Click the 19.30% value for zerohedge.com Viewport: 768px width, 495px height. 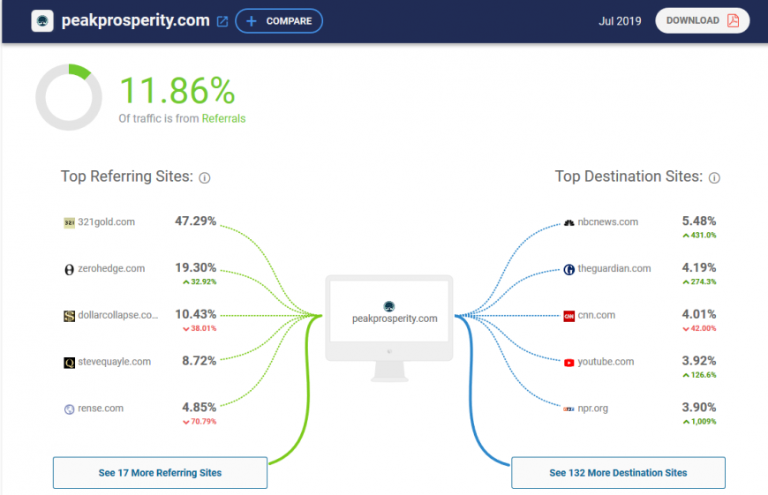click(195, 267)
